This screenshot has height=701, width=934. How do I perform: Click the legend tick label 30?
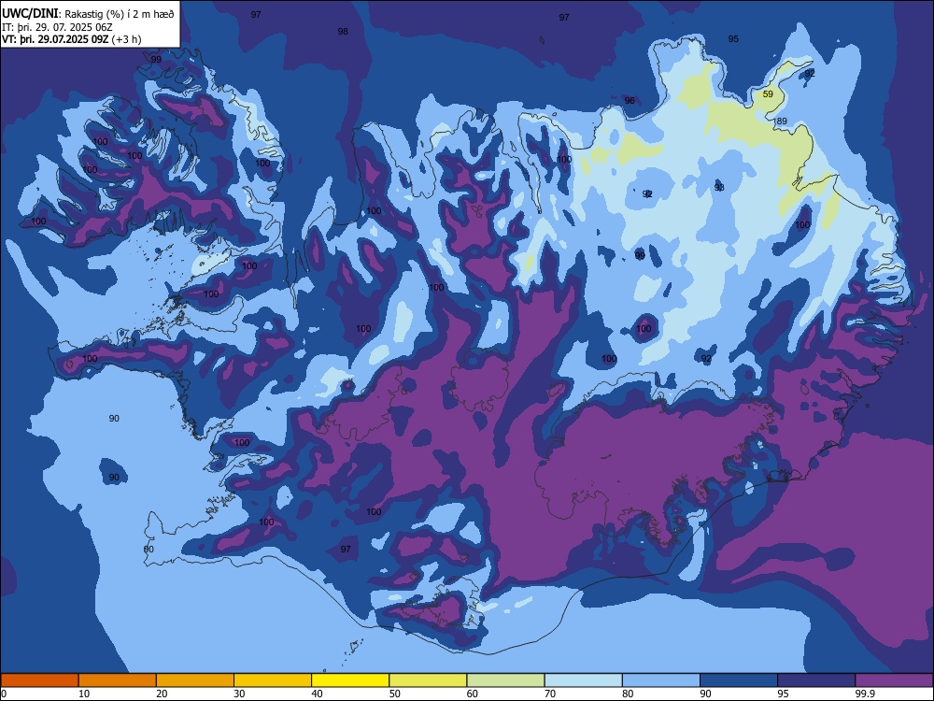[x=239, y=694]
